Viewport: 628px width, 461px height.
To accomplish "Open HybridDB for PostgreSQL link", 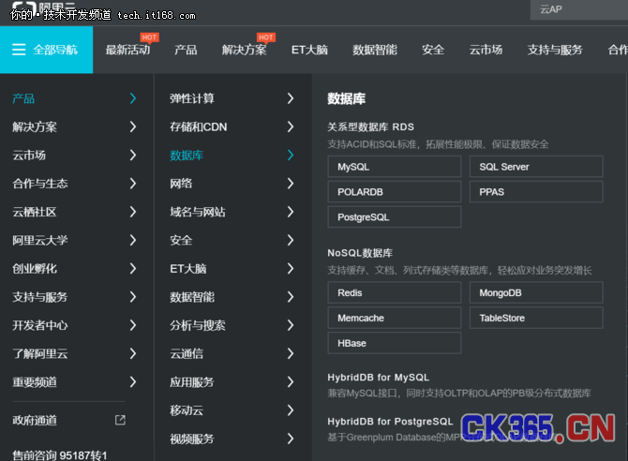I will [x=390, y=422].
